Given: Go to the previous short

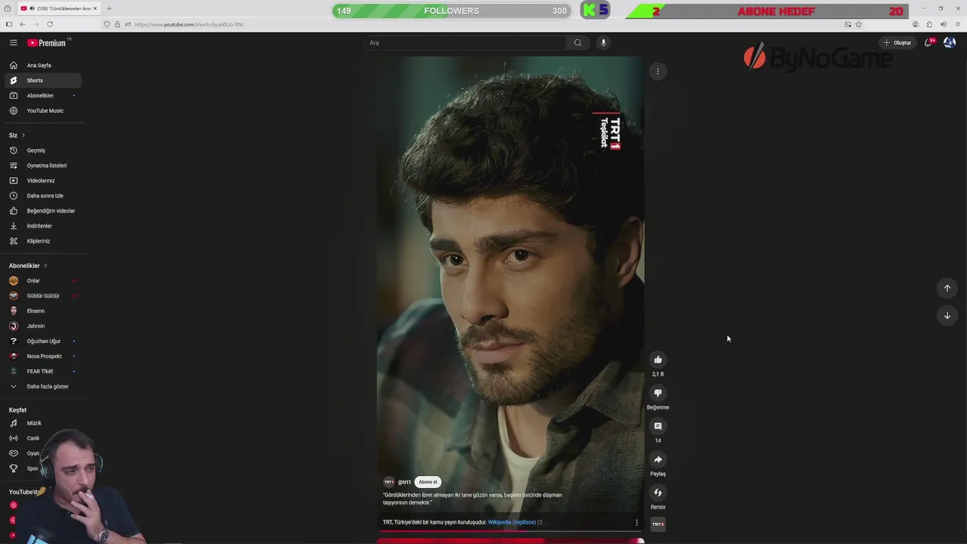Looking at the screenshot, I should (x=947, y=288).
